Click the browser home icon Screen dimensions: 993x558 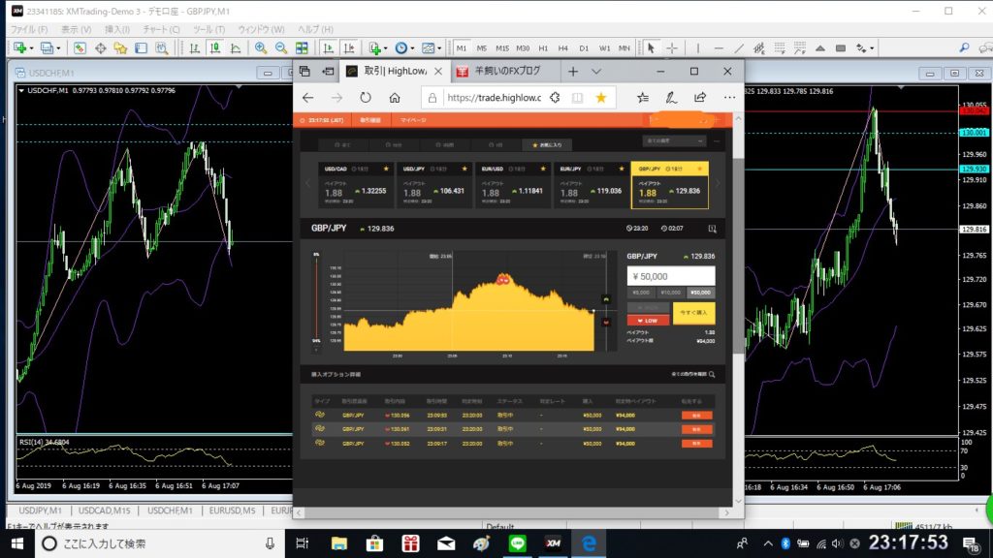(395, 98)
